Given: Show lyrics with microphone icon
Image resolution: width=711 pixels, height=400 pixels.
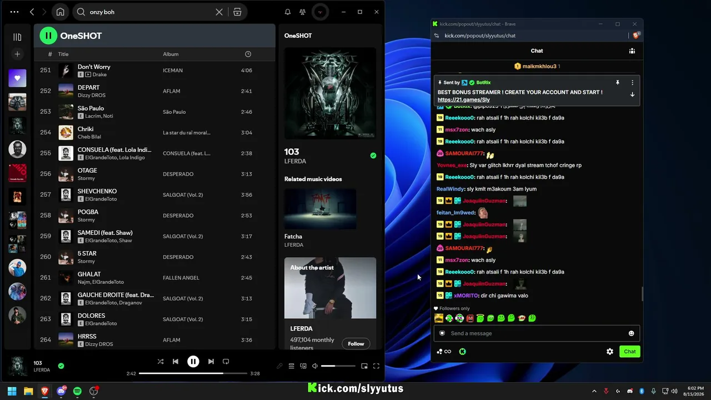Looking at the screenshot, I should 279,366.
